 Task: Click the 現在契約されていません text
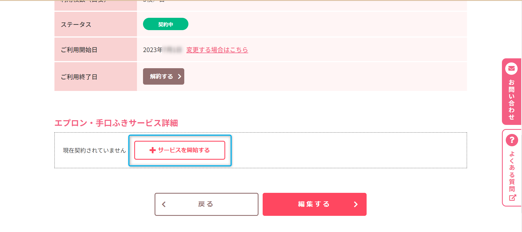coord(94,150)
